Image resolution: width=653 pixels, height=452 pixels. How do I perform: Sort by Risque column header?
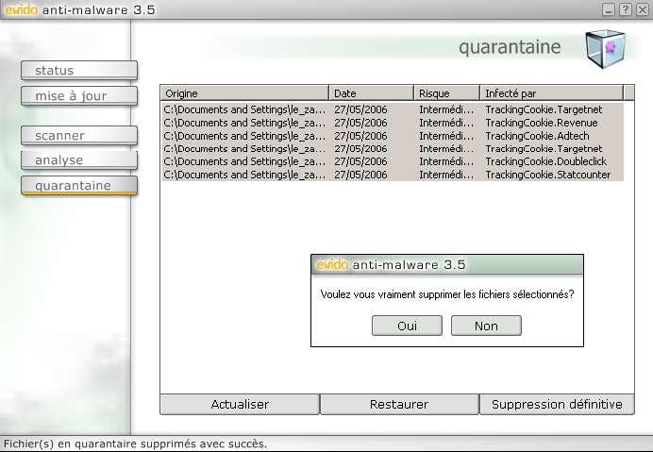click(446, 92)
